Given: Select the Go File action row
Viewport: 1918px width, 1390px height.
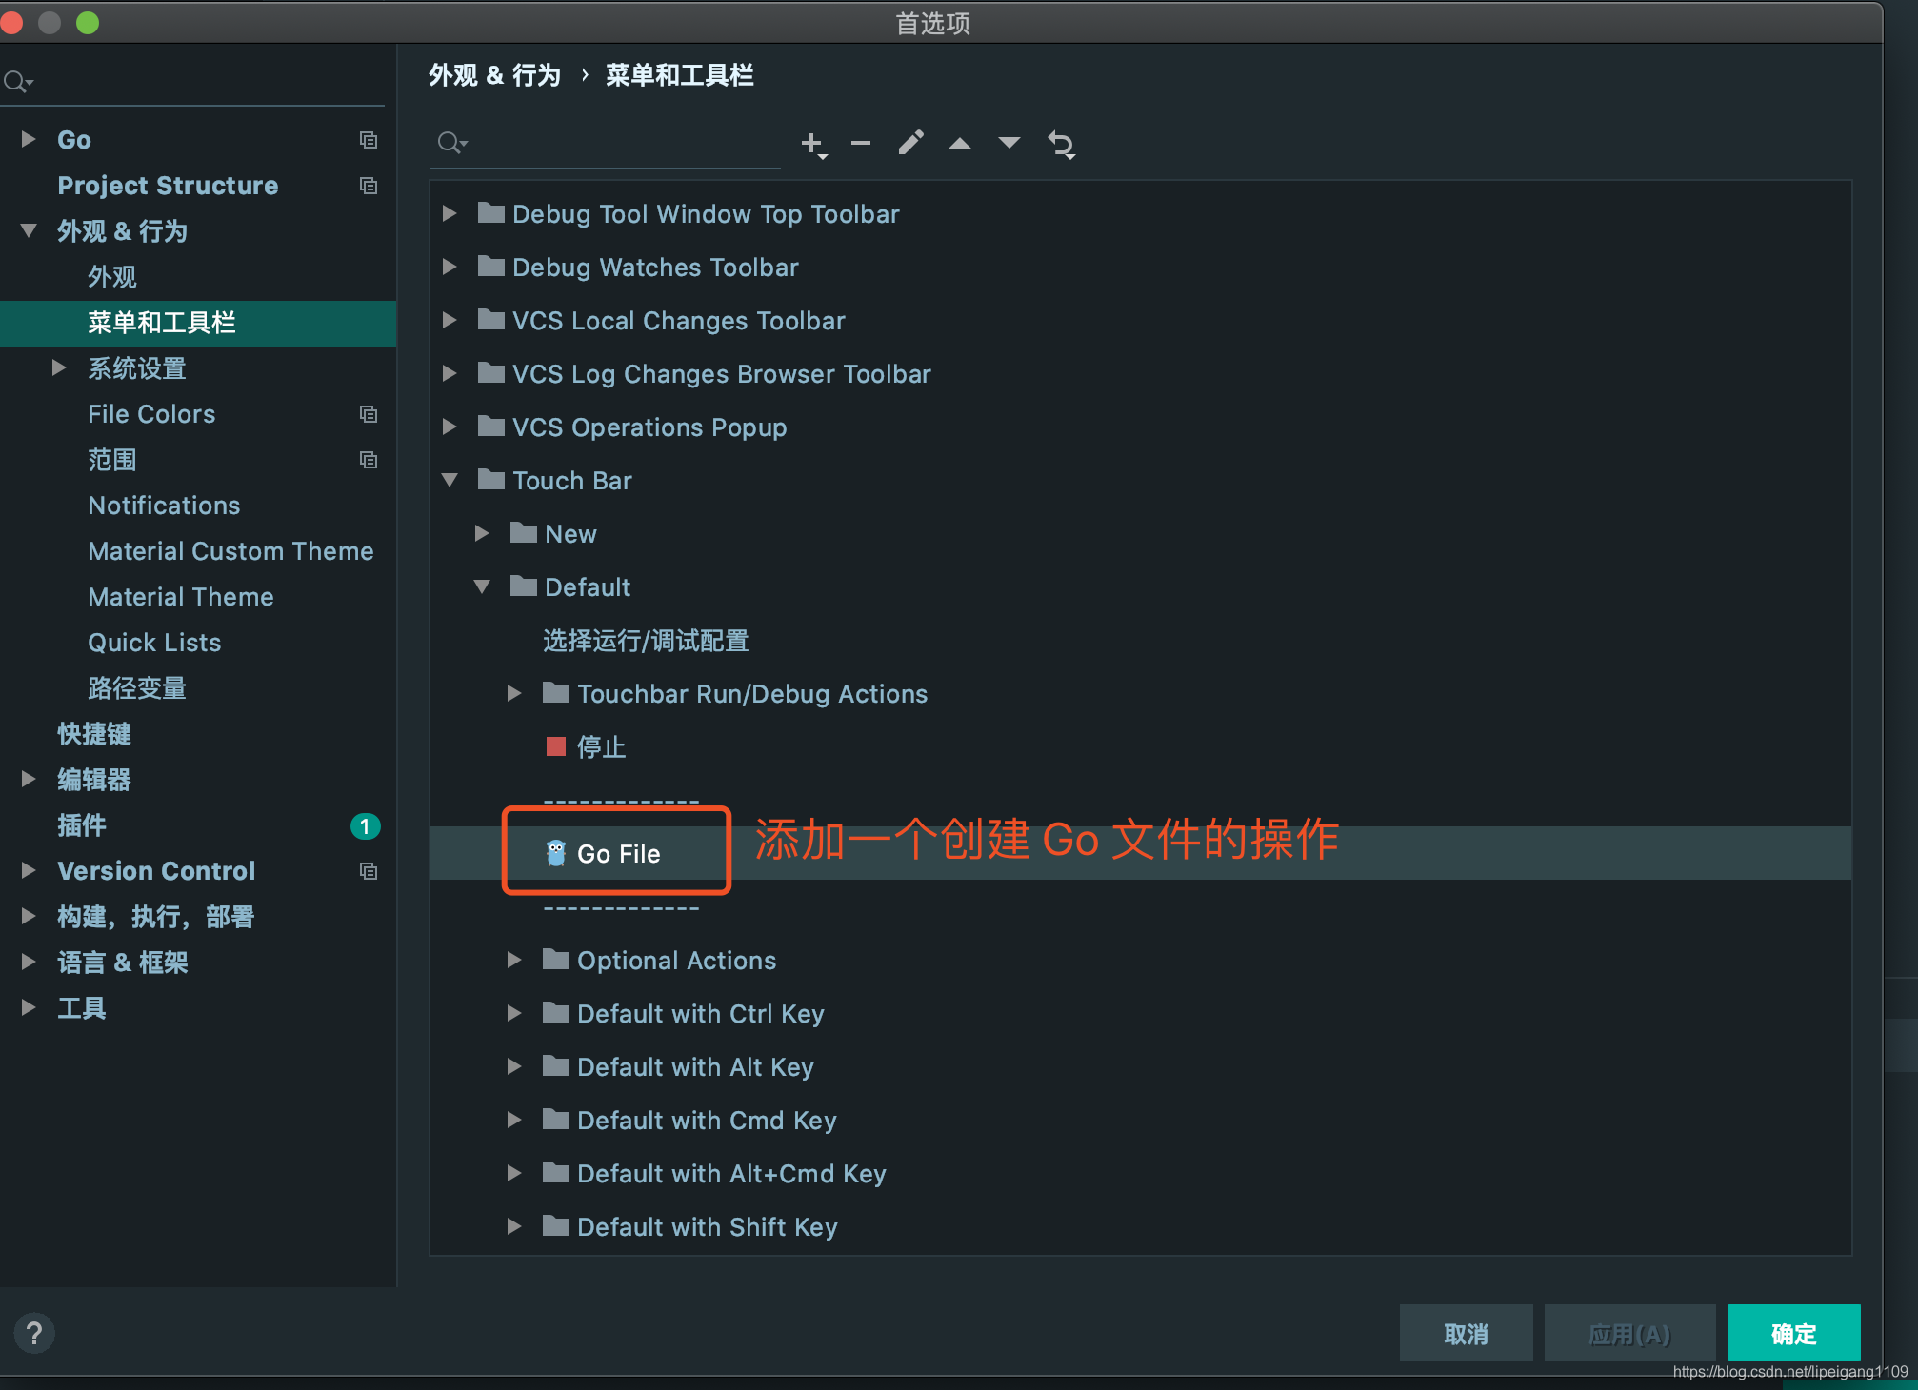Looking at the screenshot, I should (x=1141, y=853).
